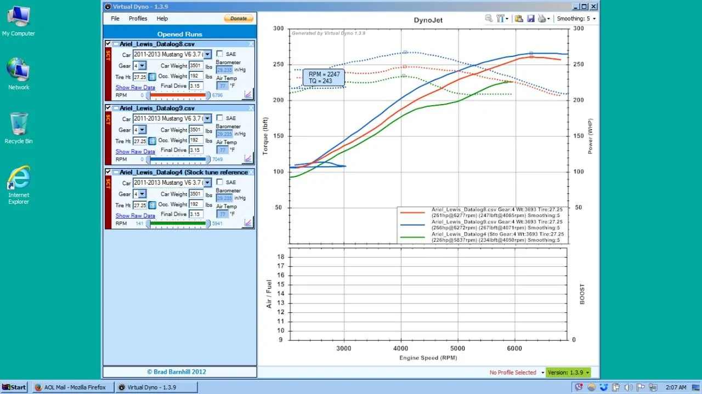The height and width of the screenshot is (394, 702).
Task: Click the Virtual Dyno title bar icon
Action: (108, 7)
